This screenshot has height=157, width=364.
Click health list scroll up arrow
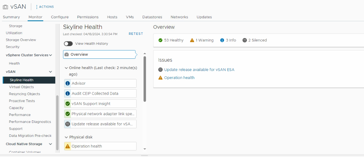(x=145, y=53)
